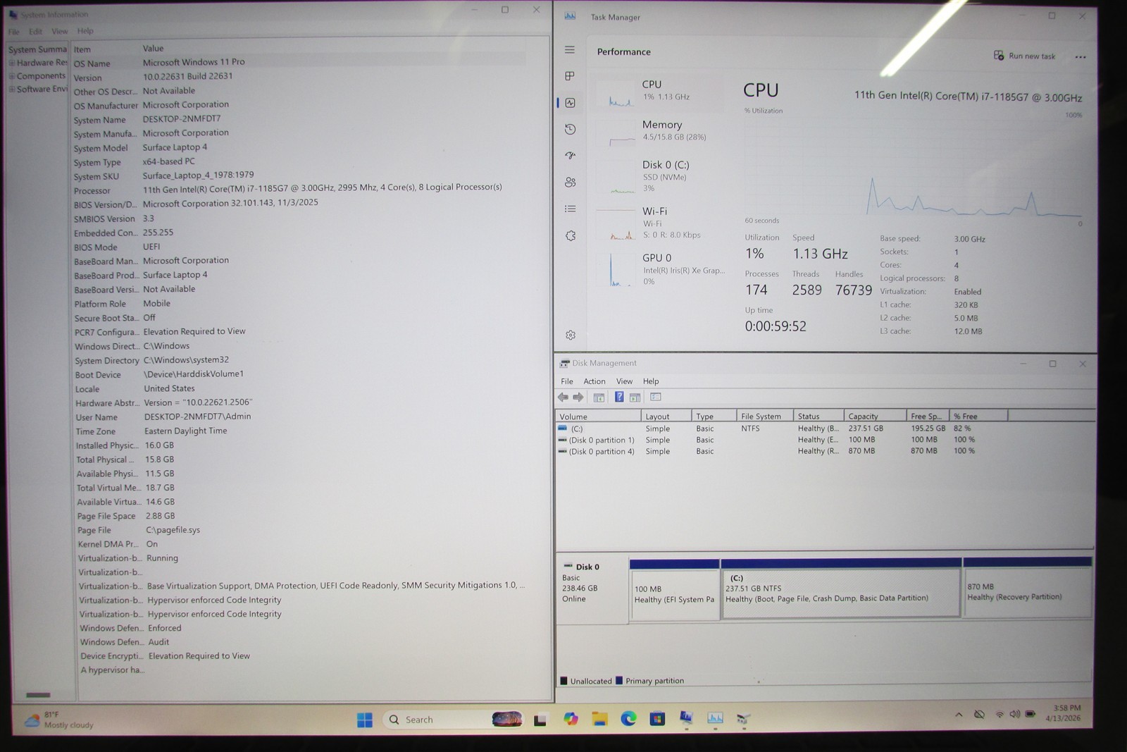Select Disk 0 (C:) in performance list

click(659, 176)
